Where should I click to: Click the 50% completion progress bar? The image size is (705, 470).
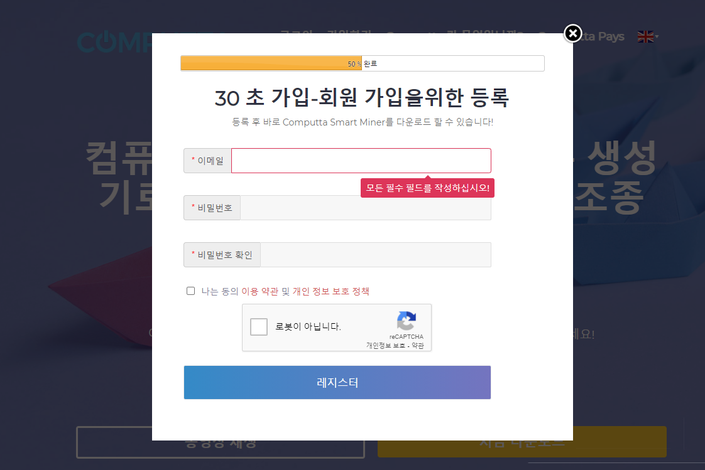click(271, 63)
